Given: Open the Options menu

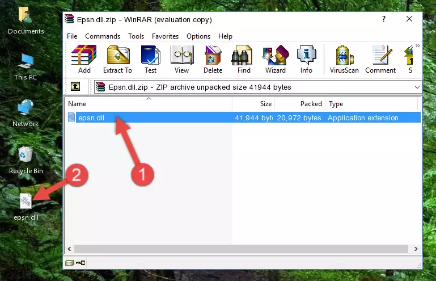Looking at the screenshot, I should pyautogui.click(x=198, y=36).
